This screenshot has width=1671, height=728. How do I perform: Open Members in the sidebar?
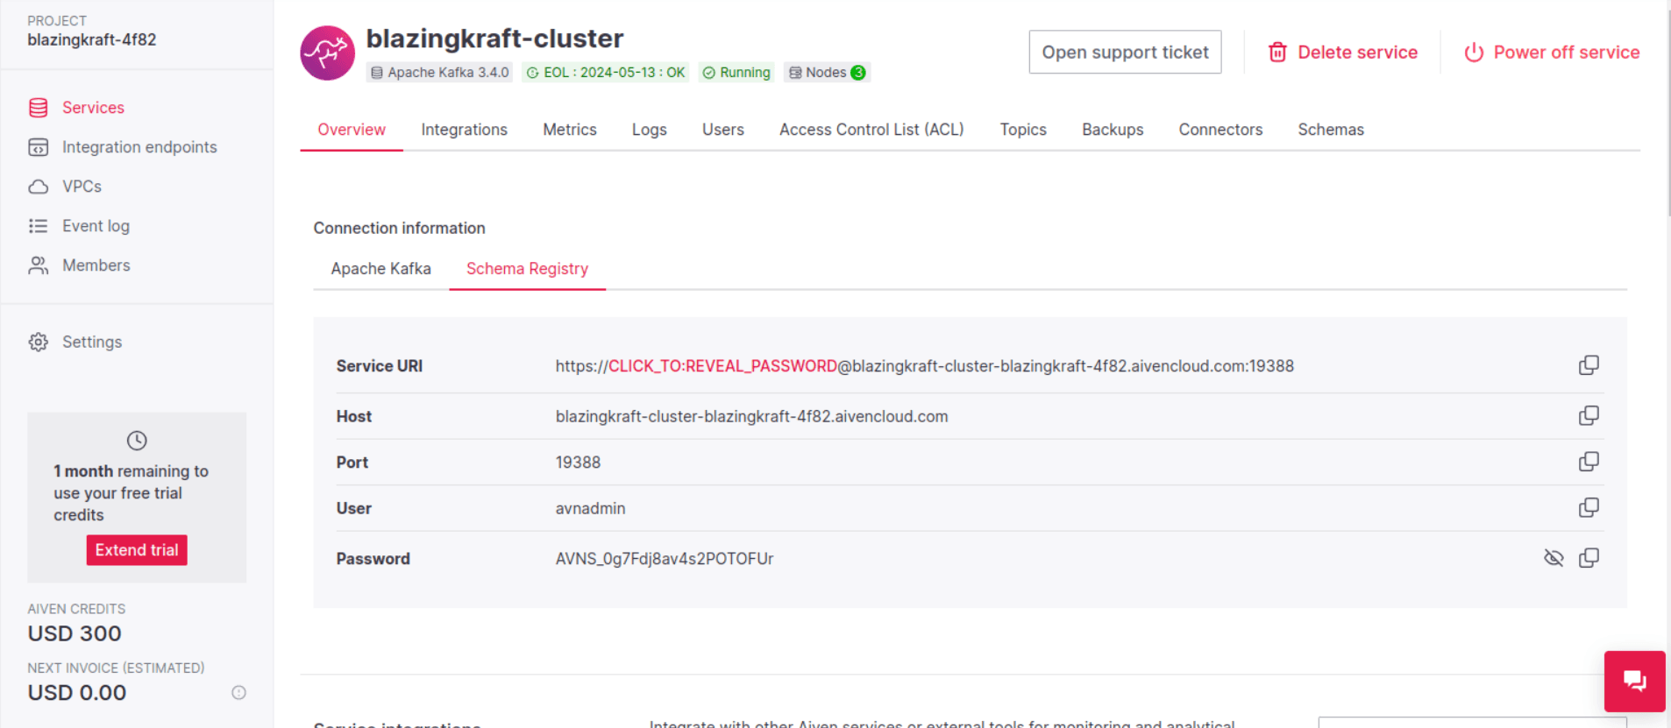pos(96,265)
